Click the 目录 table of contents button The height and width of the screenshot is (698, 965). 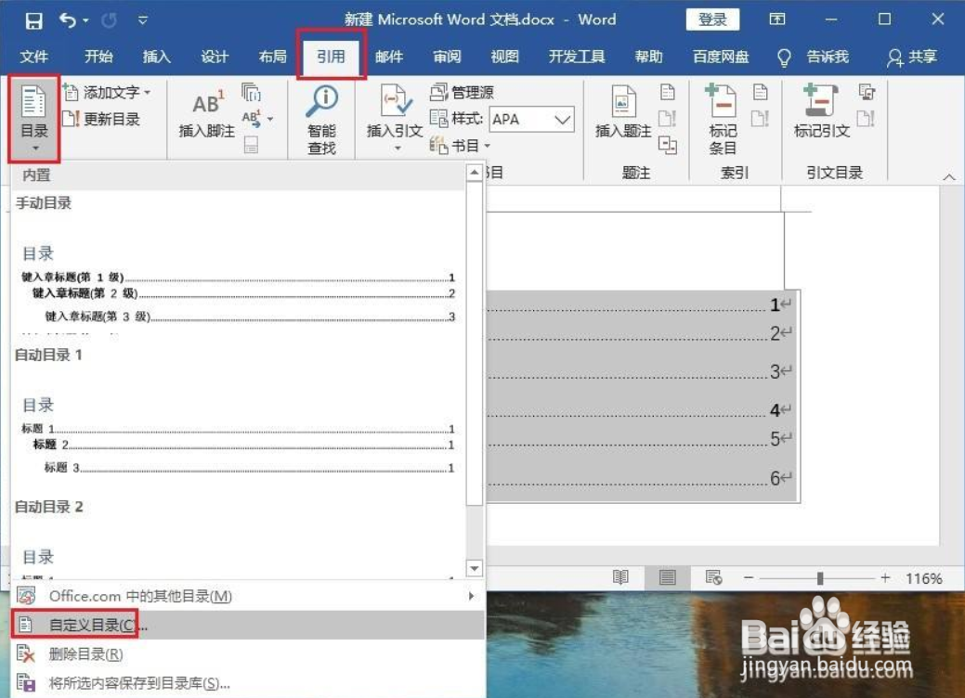pos(34,119)
